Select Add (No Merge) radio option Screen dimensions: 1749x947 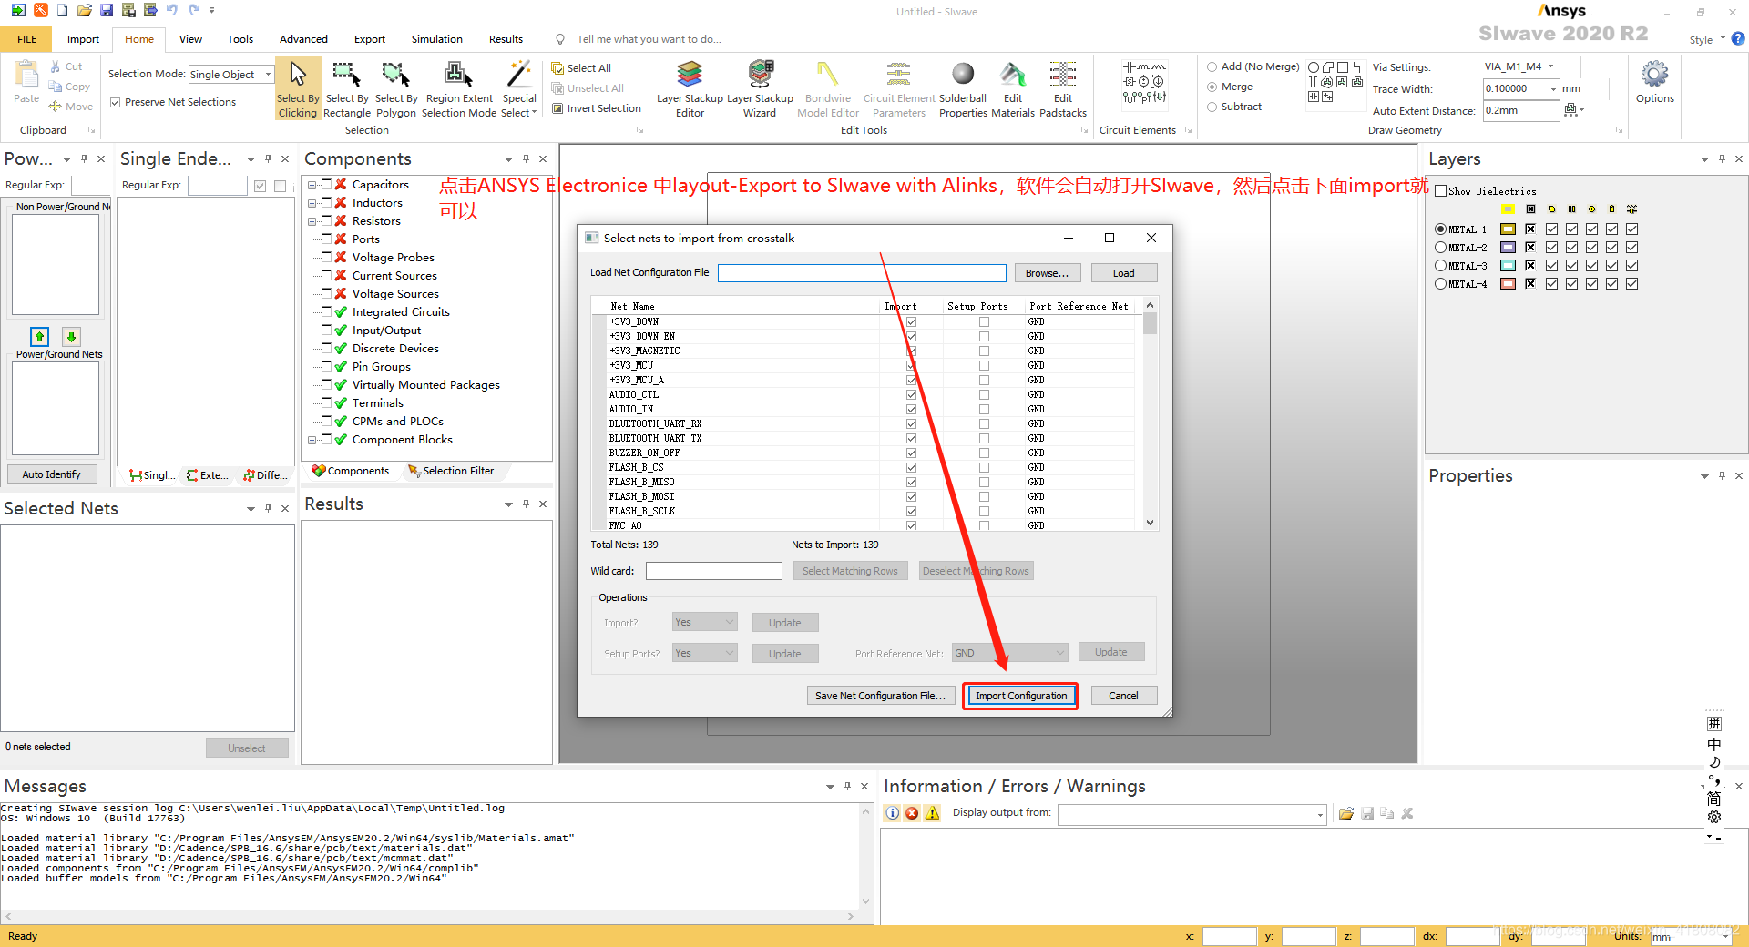[x=1212, y=66]
